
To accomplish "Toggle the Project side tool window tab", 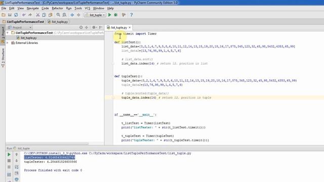I will (3, 35).
